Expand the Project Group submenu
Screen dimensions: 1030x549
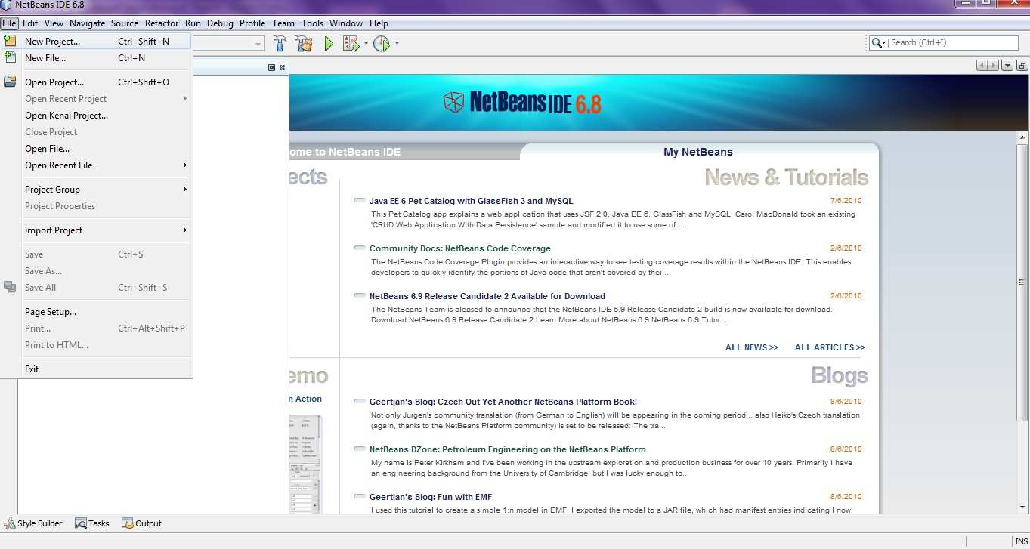184,190
